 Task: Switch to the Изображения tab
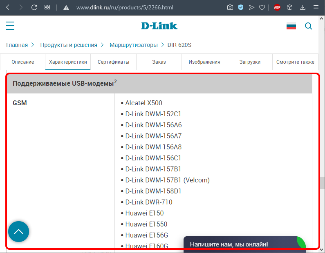point(204,62)
